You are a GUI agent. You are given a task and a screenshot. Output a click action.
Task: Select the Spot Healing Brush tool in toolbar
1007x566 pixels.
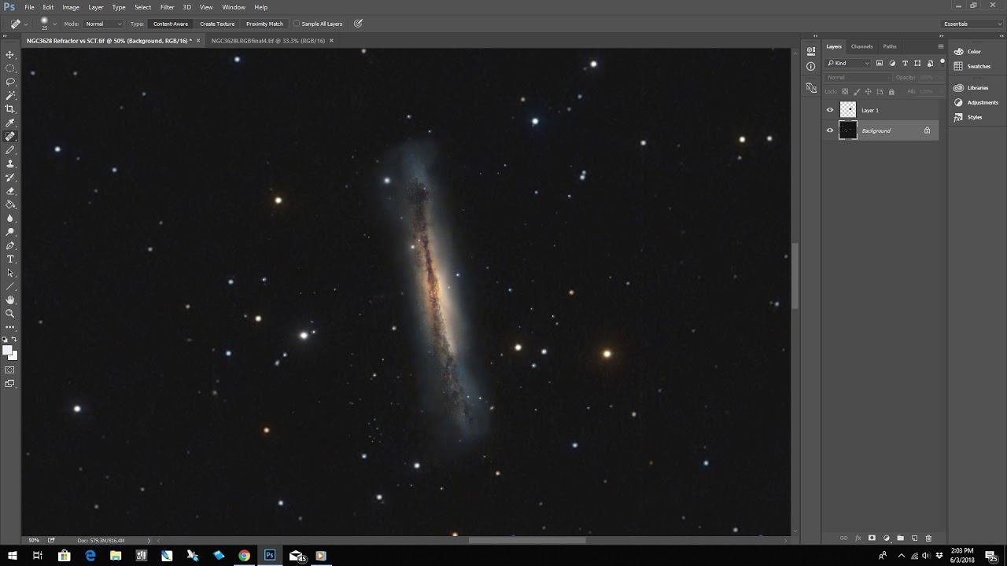[10, 136]
